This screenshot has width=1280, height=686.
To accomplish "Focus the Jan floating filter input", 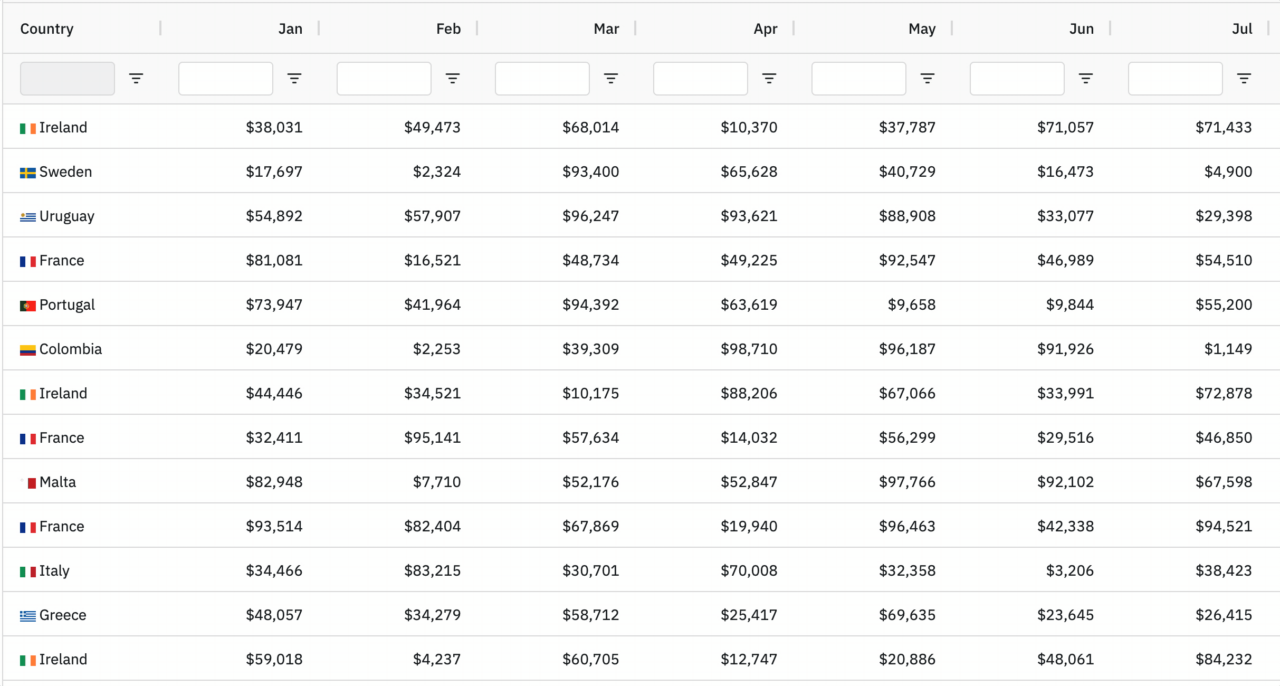I will 226,79.
